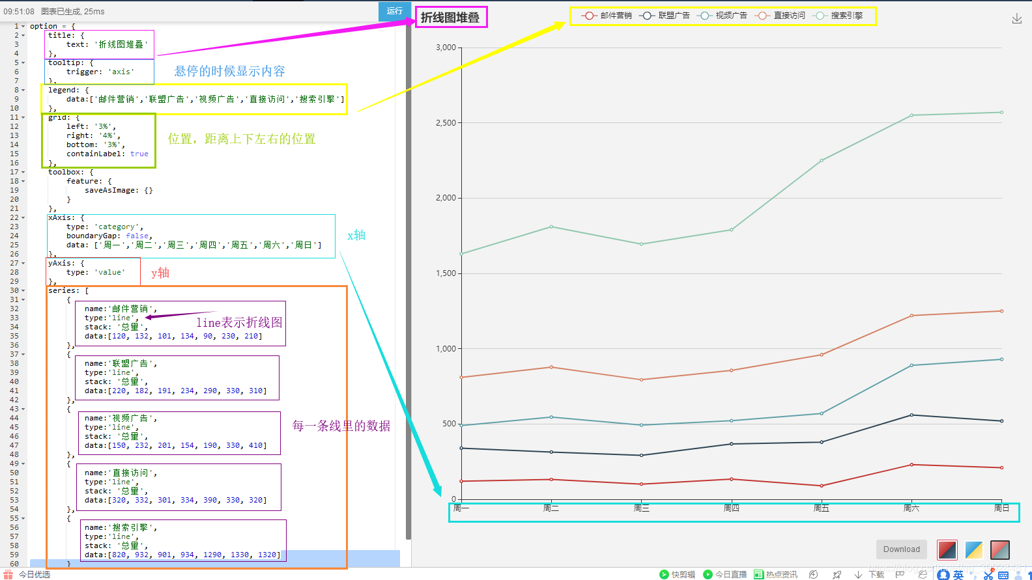Collapse the yAxis block at line 27
Image resolution: width=1032 pixels, height=580 pixels.
pos(23,264)
